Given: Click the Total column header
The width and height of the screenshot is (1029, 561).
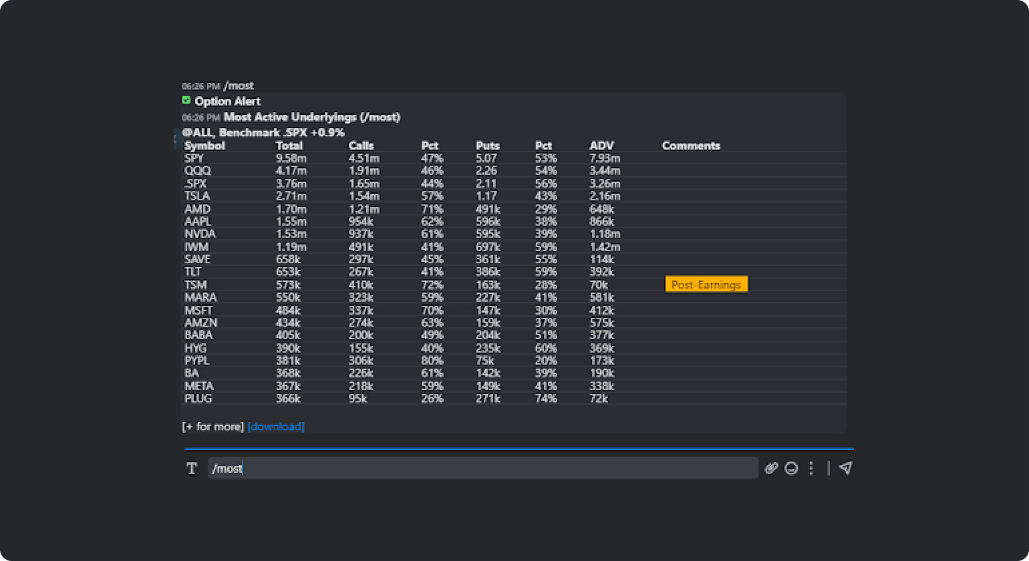Looking at the screenshot, I should tap(289, 146).
